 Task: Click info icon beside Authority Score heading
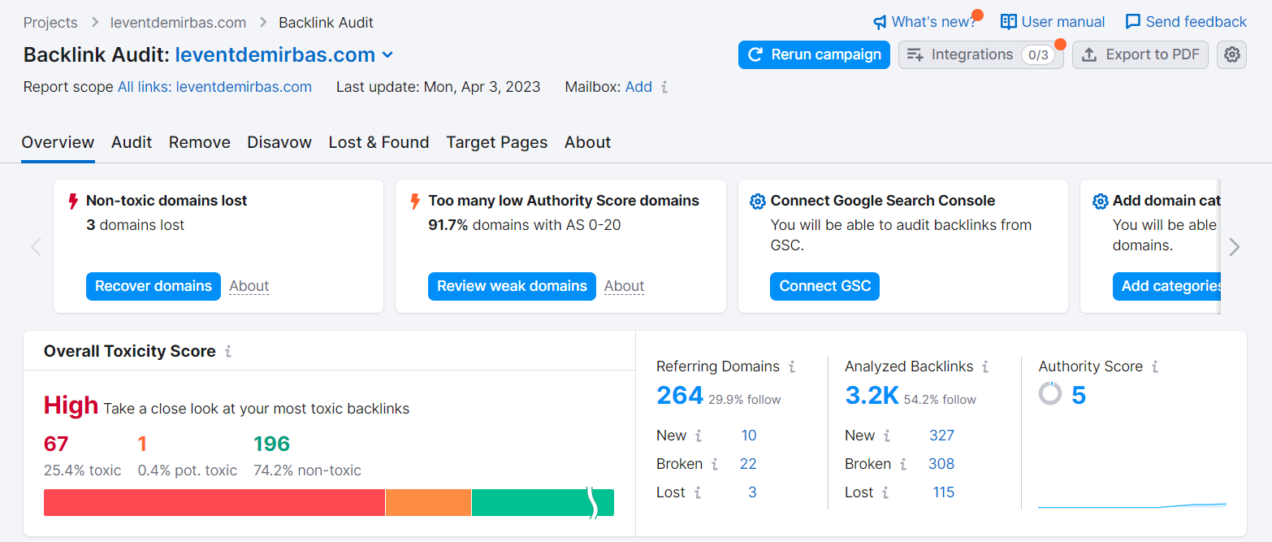tap(1155, 366)
